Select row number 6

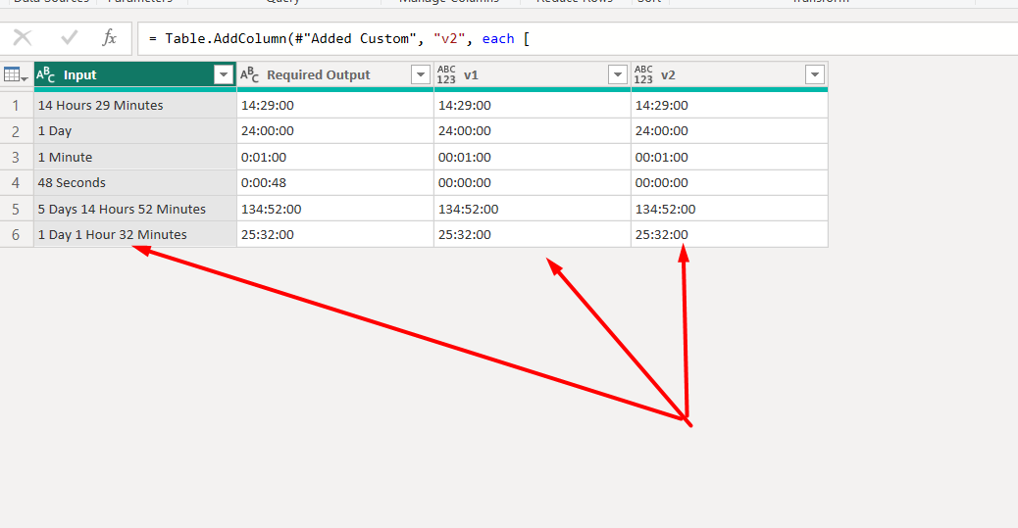point(17,234)
